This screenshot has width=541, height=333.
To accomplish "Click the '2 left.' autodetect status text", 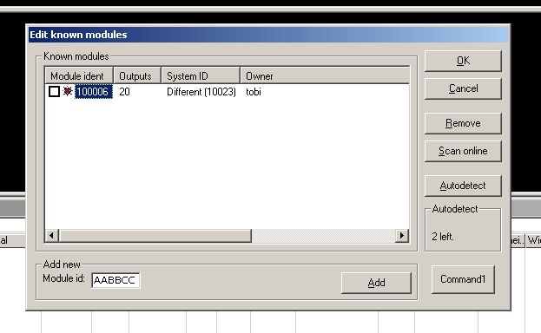I will (x=443, y=237).
